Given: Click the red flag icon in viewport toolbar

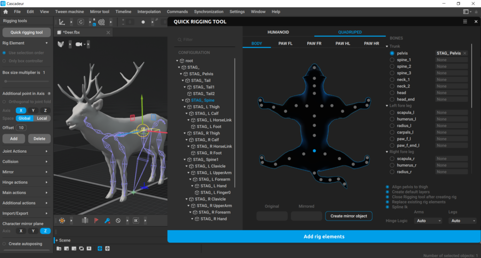Looking at the screenshot, I should point(97,220).
